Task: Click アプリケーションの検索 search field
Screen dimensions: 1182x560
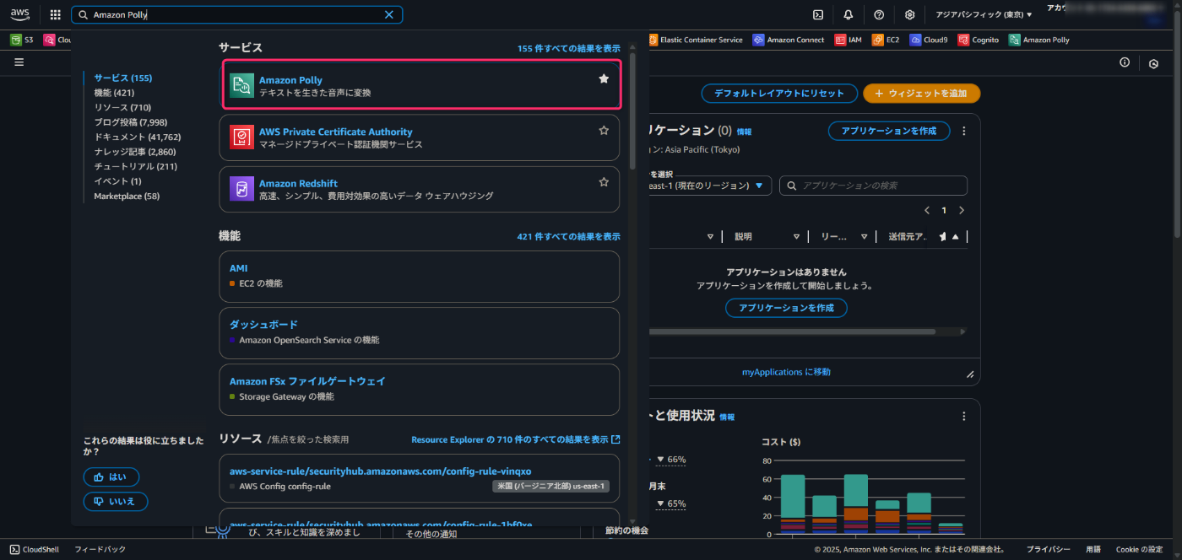Action: (x=873, y=186)
